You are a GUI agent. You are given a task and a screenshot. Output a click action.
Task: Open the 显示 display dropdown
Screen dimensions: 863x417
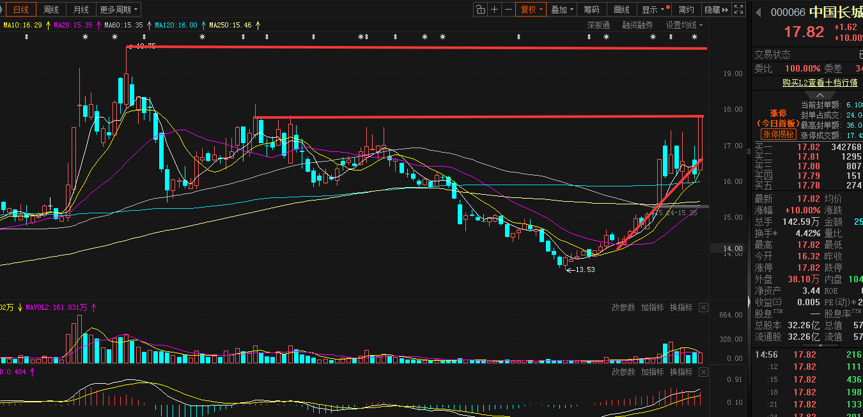654,10
